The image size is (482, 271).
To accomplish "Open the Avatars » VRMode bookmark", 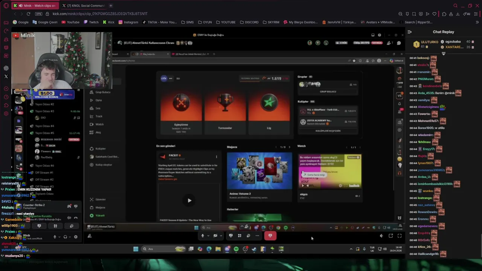I will coord(378,22).
